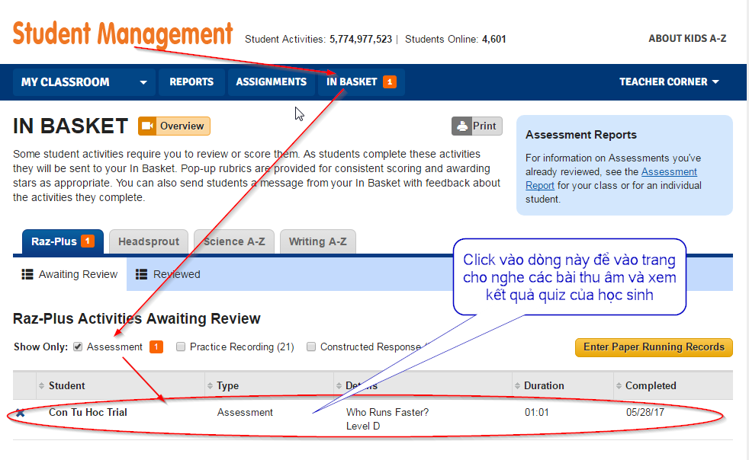Click 'Who Runs Faster? Level D' details cell
Image resolution: width=749 pixels, height=460 pixels.
(x=387, y=419)
